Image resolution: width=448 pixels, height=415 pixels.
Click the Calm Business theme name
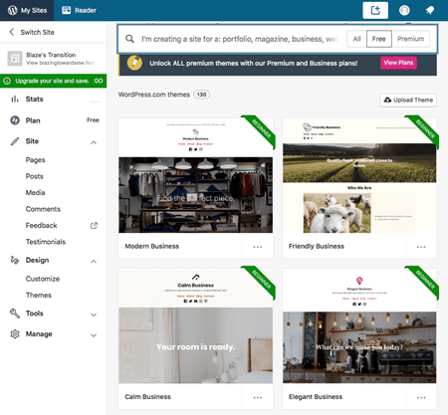click(147, 397)
